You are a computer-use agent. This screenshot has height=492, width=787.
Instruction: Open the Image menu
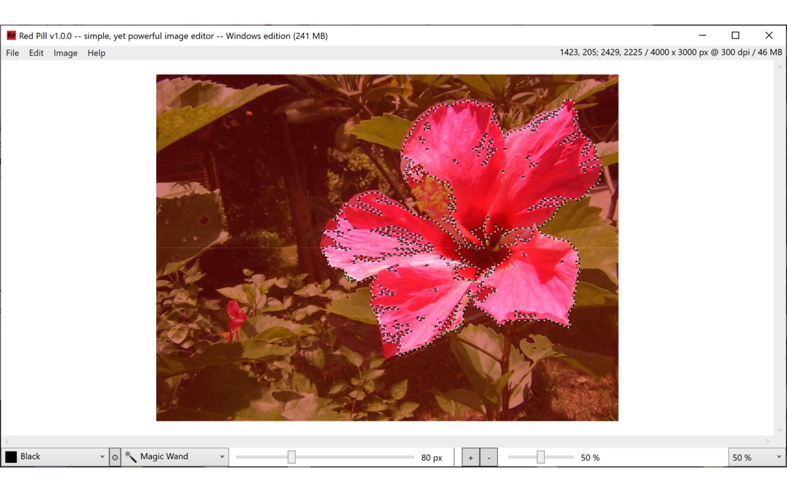click(65, 53)
